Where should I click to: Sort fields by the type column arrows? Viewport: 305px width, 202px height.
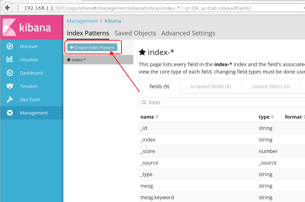(272, 117)
